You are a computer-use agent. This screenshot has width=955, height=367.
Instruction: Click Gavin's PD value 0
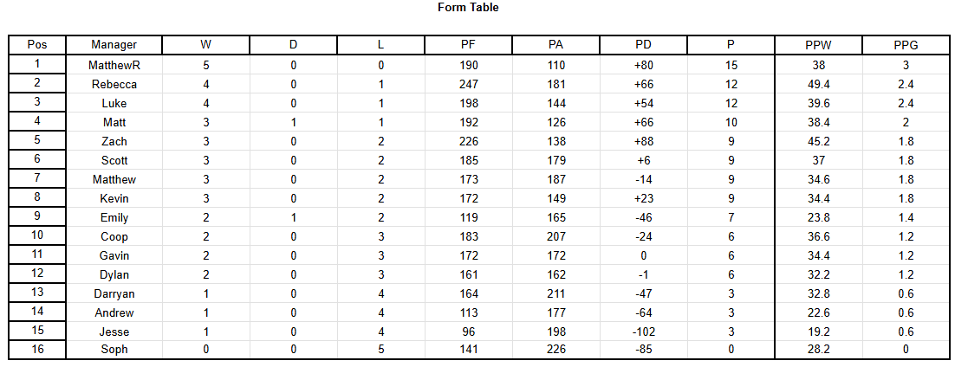(x=643, y=255)
